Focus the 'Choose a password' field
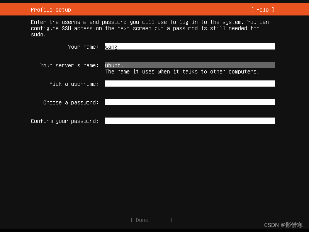 click(x=190, y=102)
